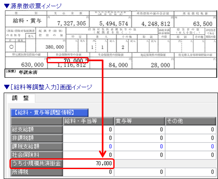The image size is (218, 179).
Task: Click the [給料等調整入力]画面イメージ heading
Action: [48, 87]
